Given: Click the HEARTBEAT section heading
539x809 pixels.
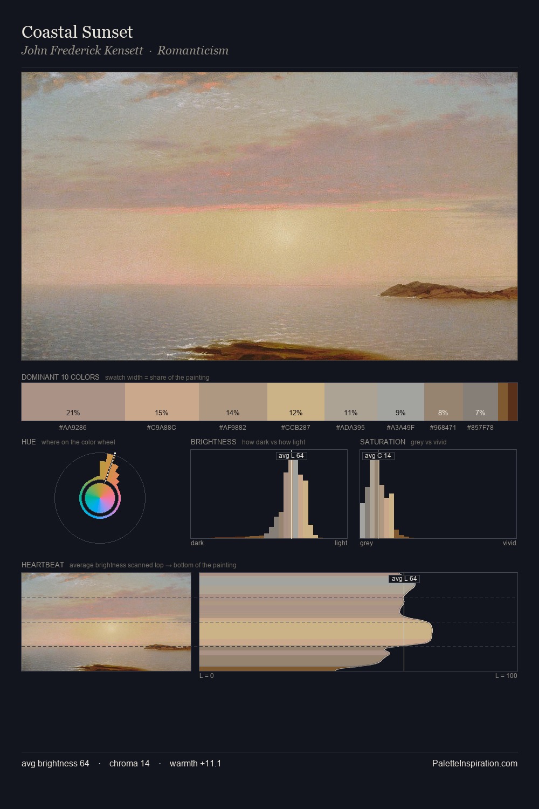Looking at the screenshot, I should coord(43,565).
